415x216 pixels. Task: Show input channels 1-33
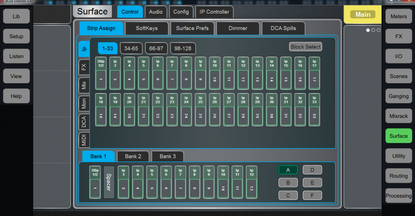click(x=108, y=49)
